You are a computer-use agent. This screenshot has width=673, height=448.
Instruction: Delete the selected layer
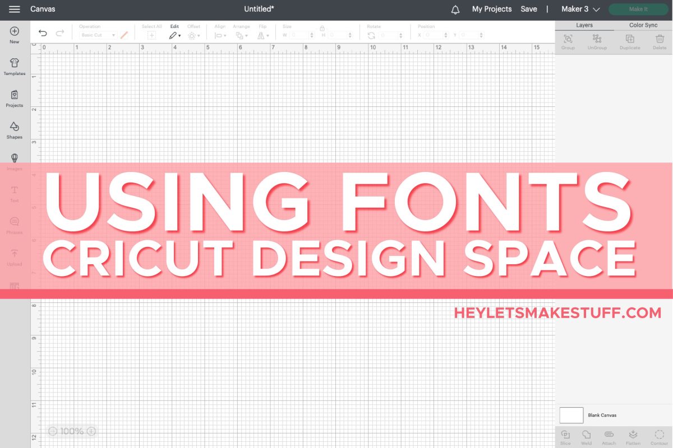click(660, 41)
